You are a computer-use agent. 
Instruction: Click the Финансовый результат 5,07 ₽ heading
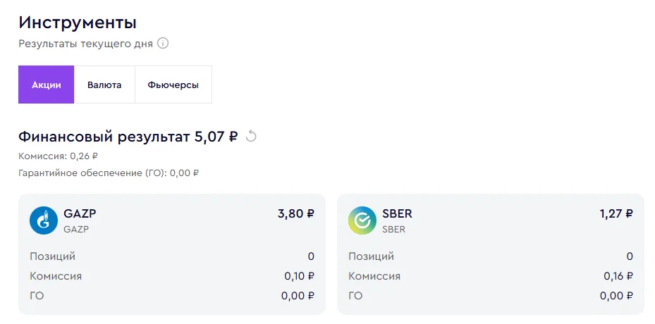tap(128, 137)
